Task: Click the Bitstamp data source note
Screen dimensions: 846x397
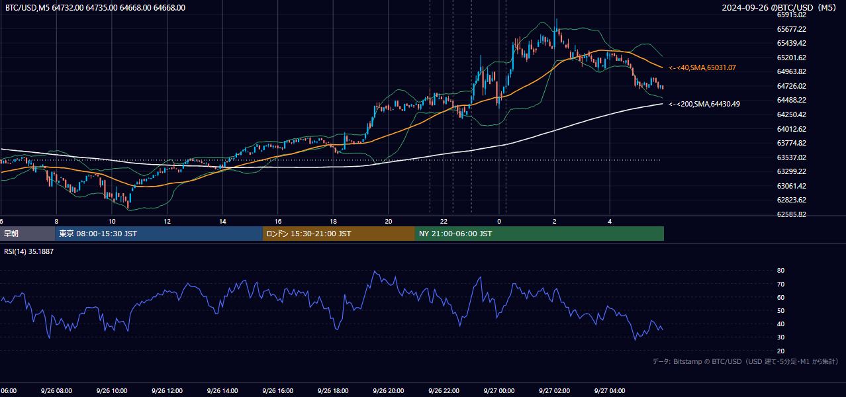Action: tap(745, 361)
